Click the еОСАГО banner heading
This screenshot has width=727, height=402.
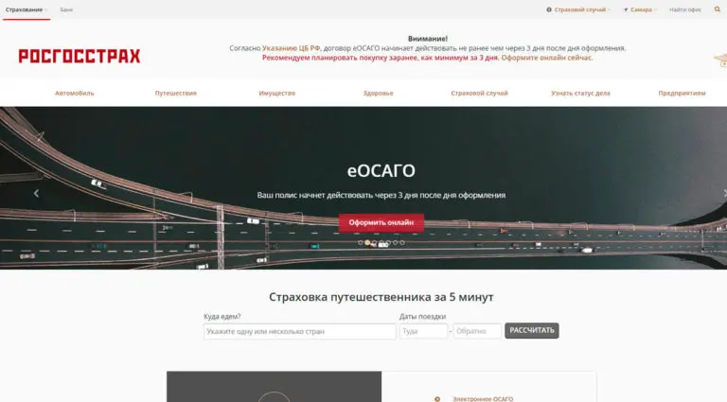tap(381, 171)
